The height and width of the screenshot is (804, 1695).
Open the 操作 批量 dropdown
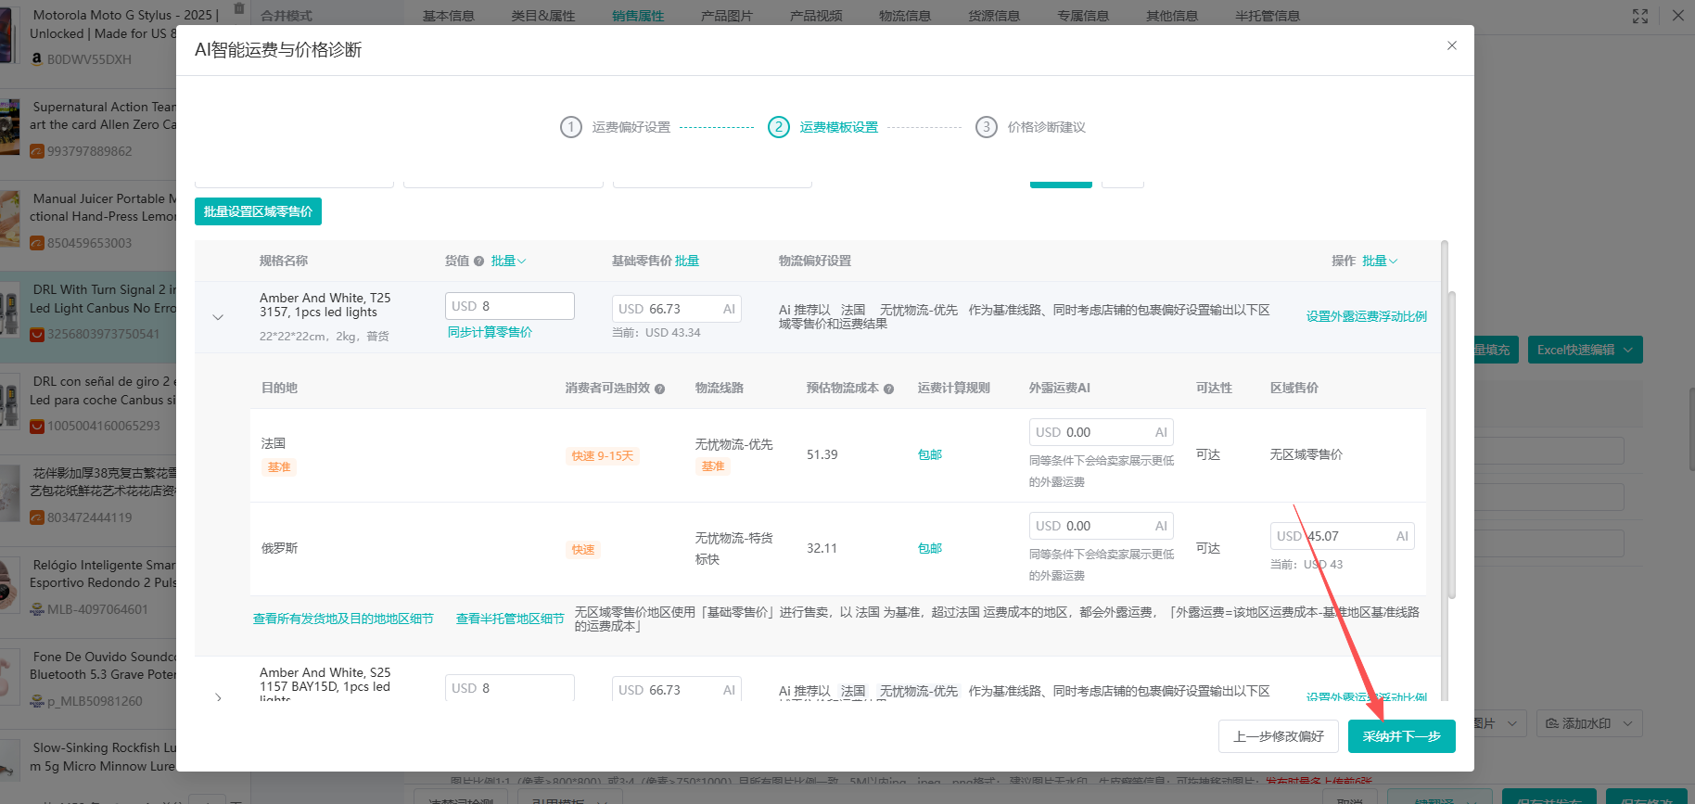1380,262
